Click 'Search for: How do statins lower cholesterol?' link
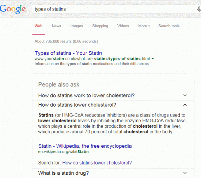Image resolution: width=201 pixels, height=178 pixels. (x=97, y=163)
